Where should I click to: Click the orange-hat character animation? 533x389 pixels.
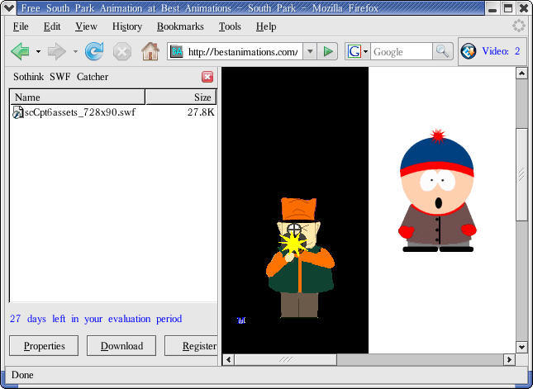pyautogui.click(x=300, y=259)
